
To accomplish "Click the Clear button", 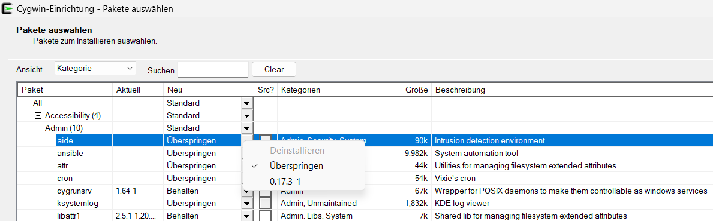I will point(274,70).
